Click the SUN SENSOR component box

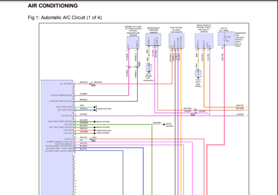click(x=177, y=41)
